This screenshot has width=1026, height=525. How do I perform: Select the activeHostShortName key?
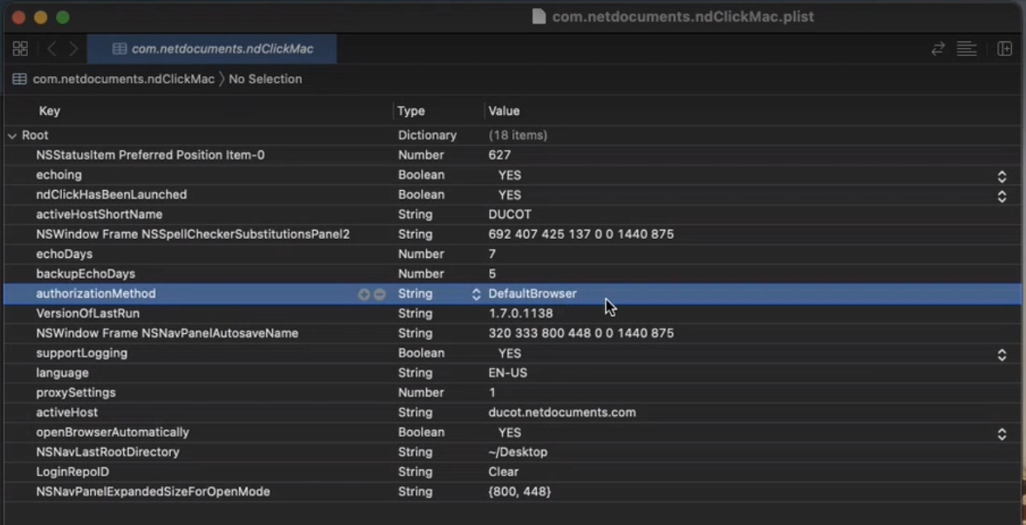tap(99, 215)
